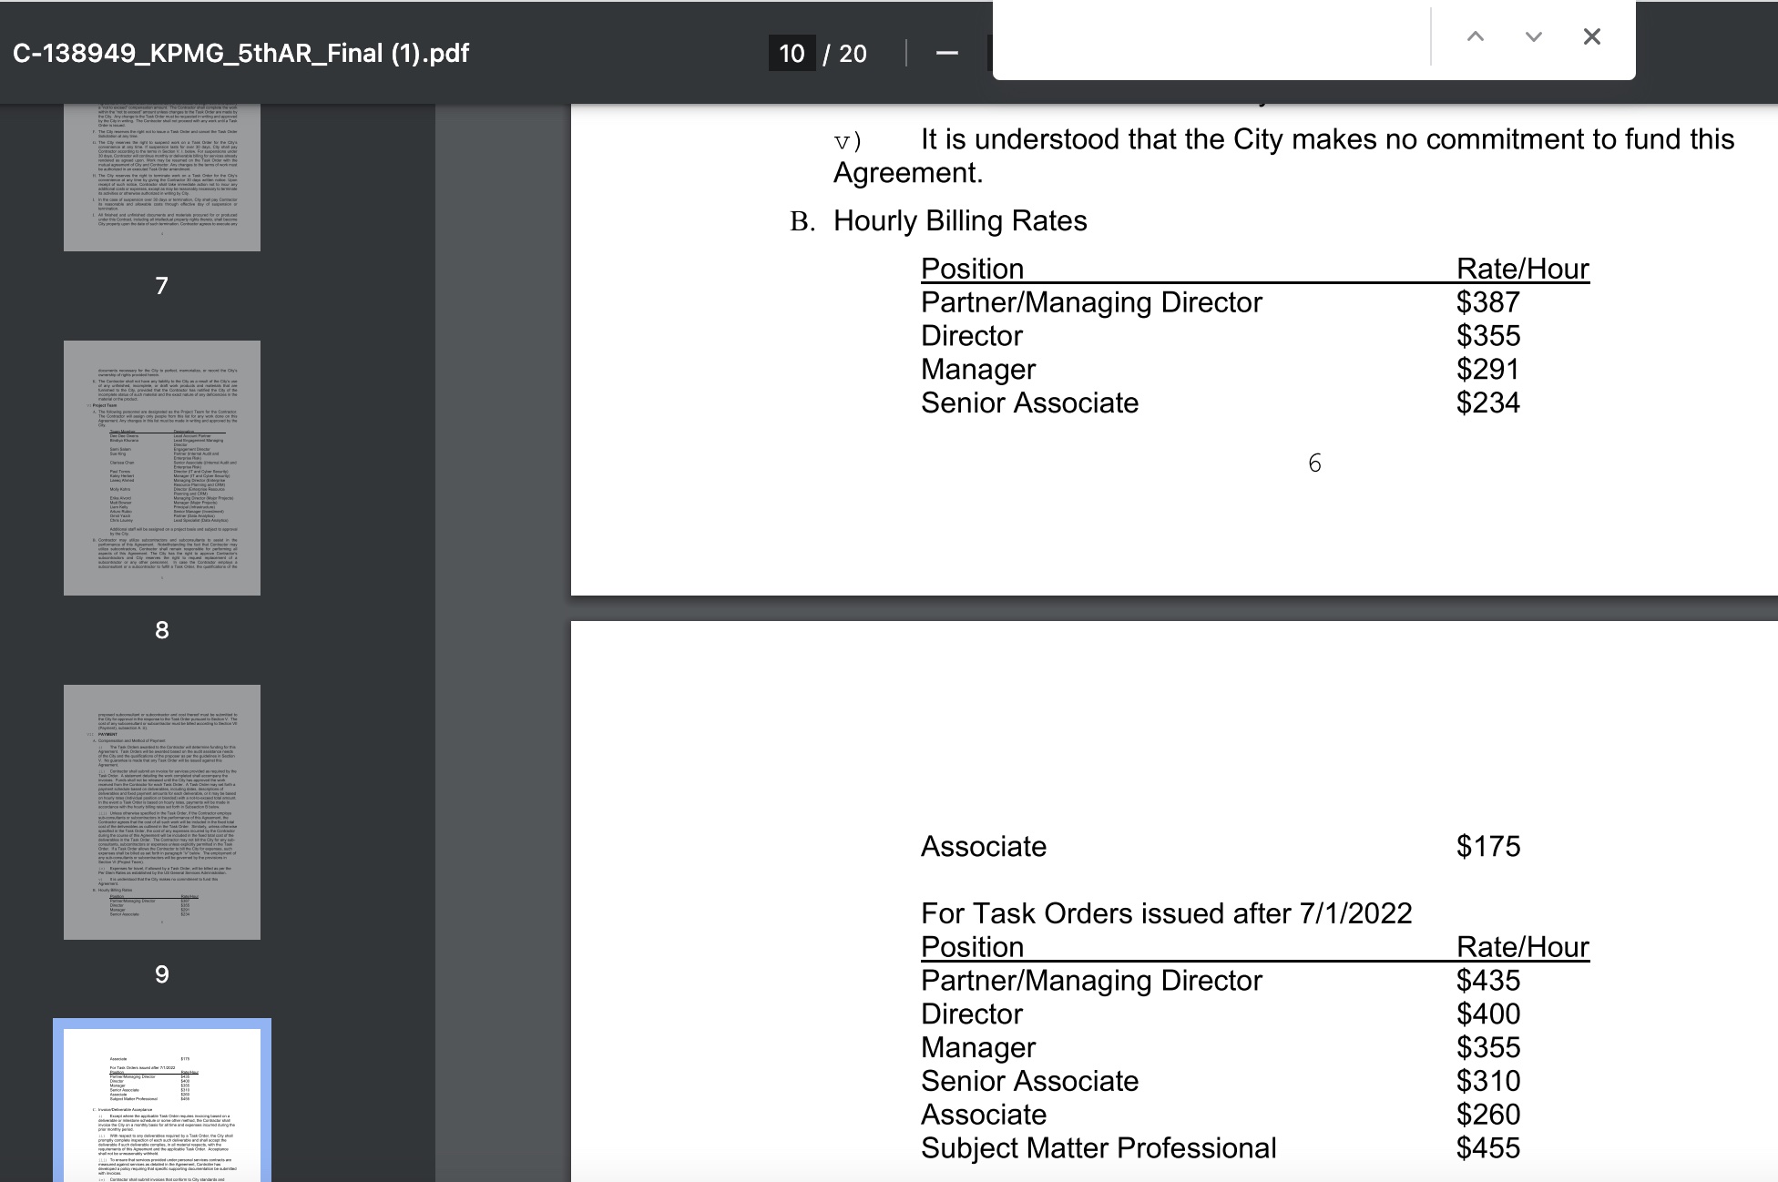Close the find-in-page search bar
1778x1182 pixels.
(1591, 37)
